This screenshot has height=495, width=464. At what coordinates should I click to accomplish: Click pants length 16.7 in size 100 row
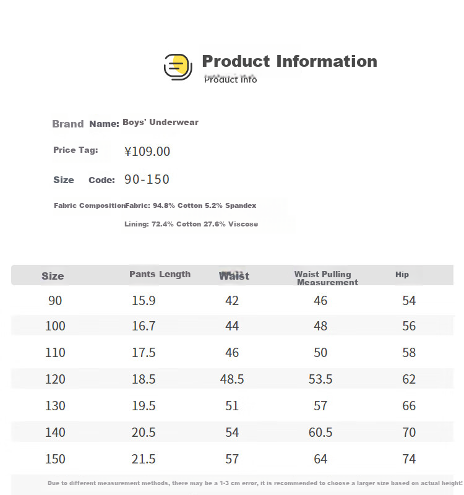144,326
